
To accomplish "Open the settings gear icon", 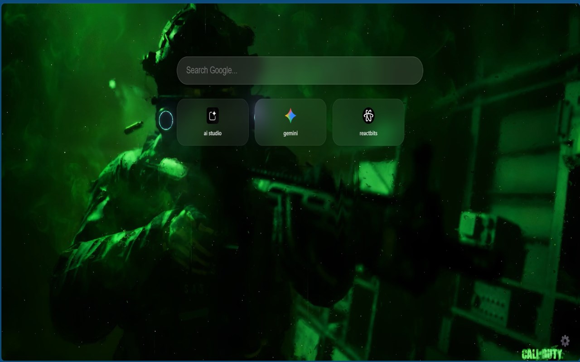I will tap(565, 341).
